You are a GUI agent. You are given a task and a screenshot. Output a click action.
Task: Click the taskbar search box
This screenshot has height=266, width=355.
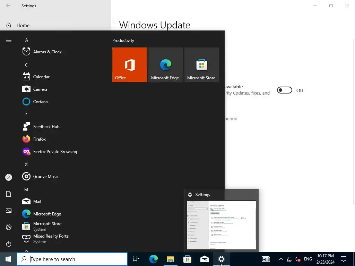[72, 259]
